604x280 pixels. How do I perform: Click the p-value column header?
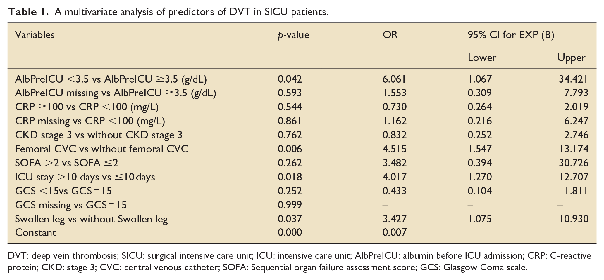(293, 35)
